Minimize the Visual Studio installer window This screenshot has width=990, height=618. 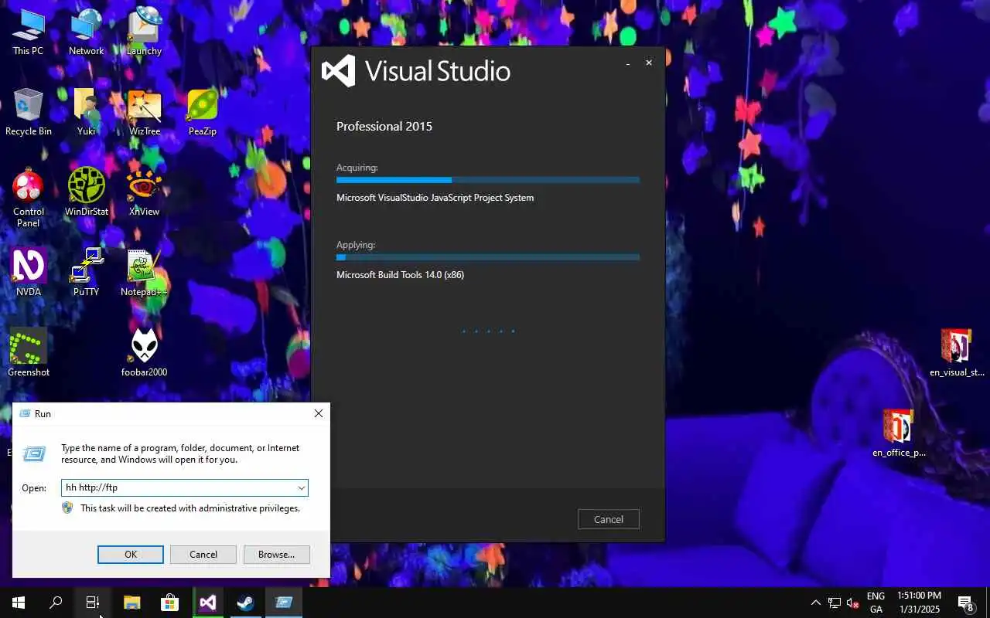point(628,63)
